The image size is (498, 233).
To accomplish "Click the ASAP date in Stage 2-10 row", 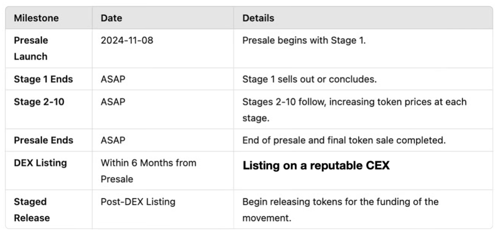I will point(113,101).
